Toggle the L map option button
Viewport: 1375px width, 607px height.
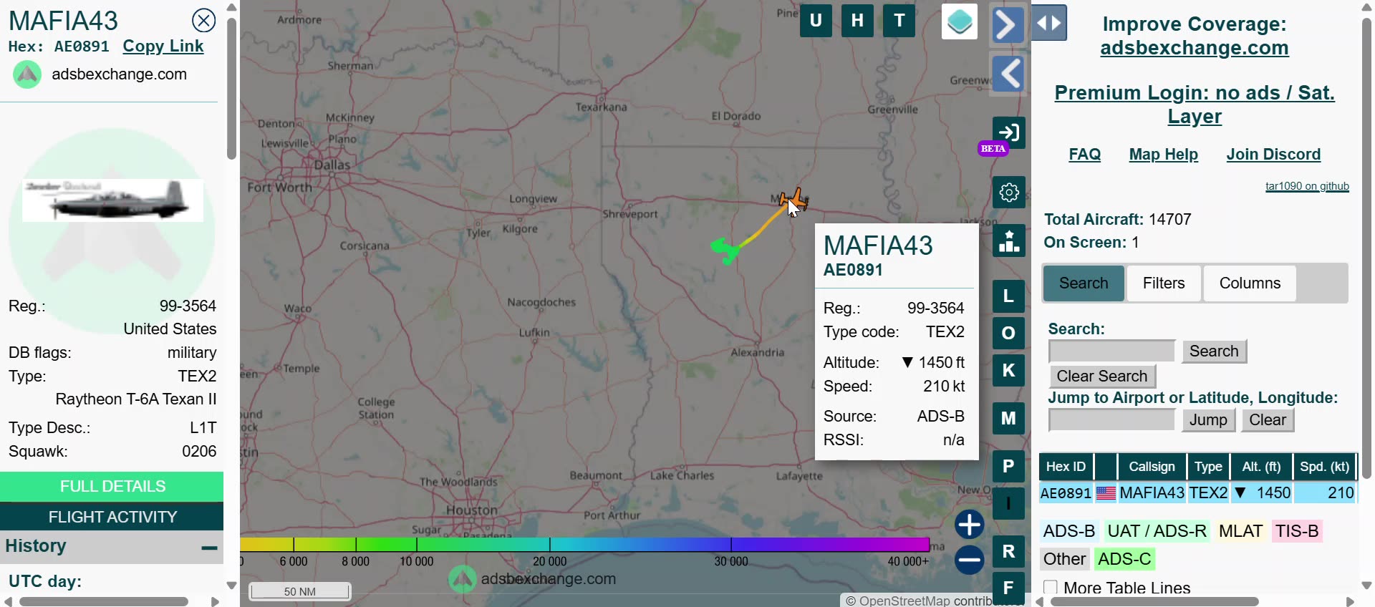pyautogui.click(x=1008, y=296)
